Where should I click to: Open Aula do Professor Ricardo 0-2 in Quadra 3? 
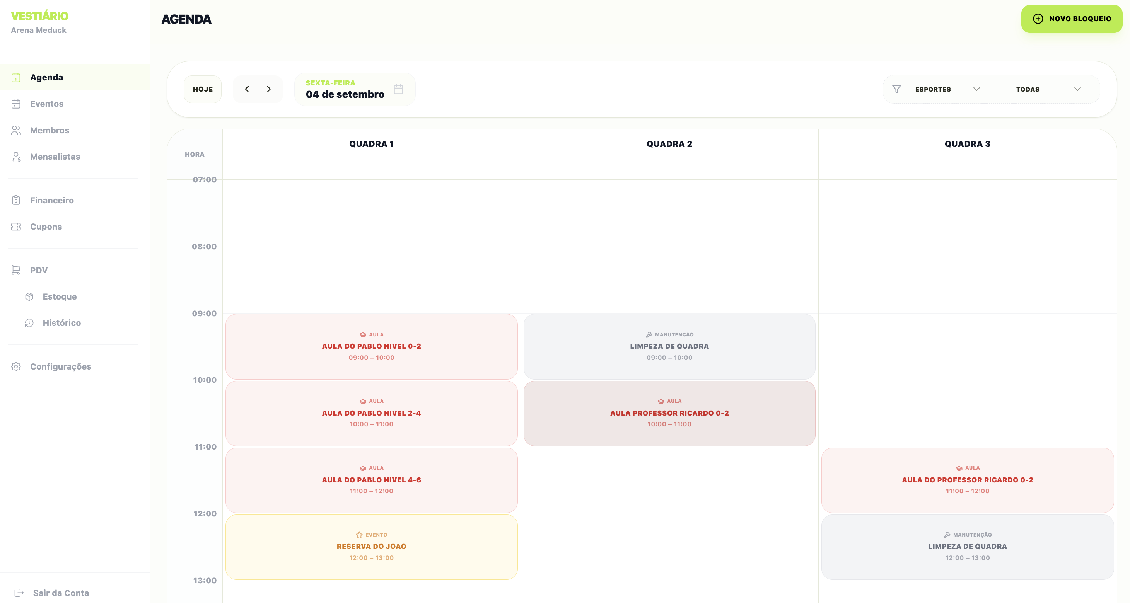point(968,480)
